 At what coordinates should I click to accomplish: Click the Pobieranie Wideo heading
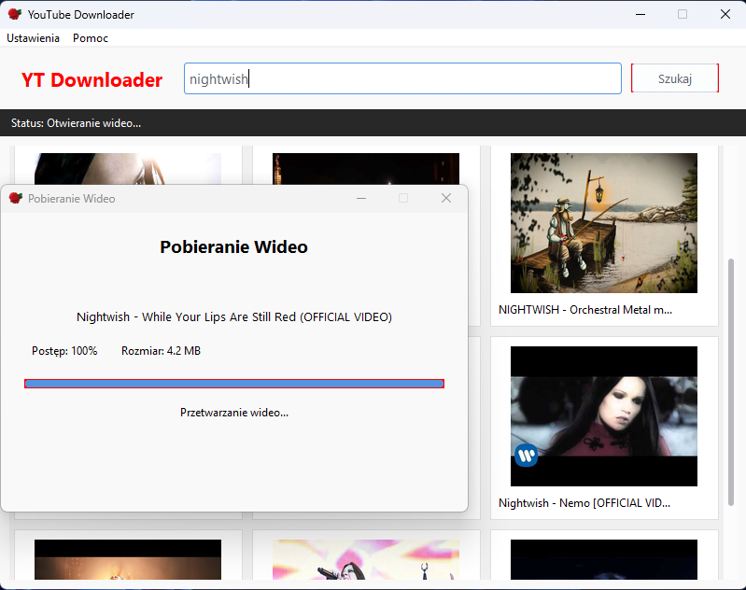pos(233,247)
